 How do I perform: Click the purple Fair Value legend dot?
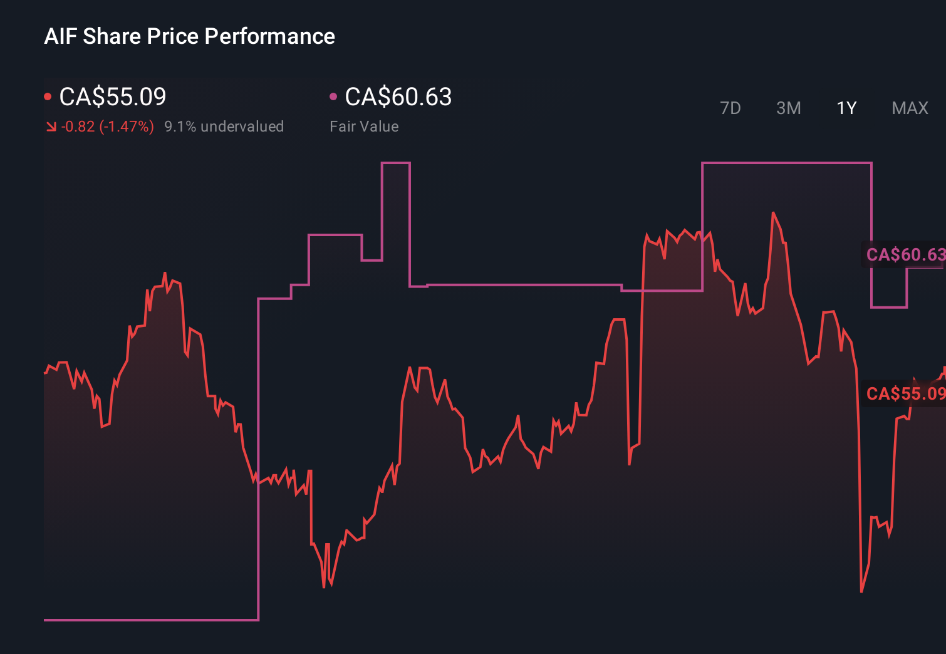coord(334,96)
